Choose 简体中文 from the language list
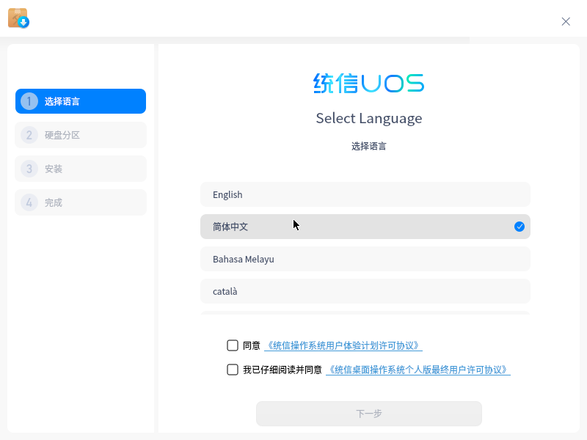This screenshot has height=440, width=587. [365, 227]
